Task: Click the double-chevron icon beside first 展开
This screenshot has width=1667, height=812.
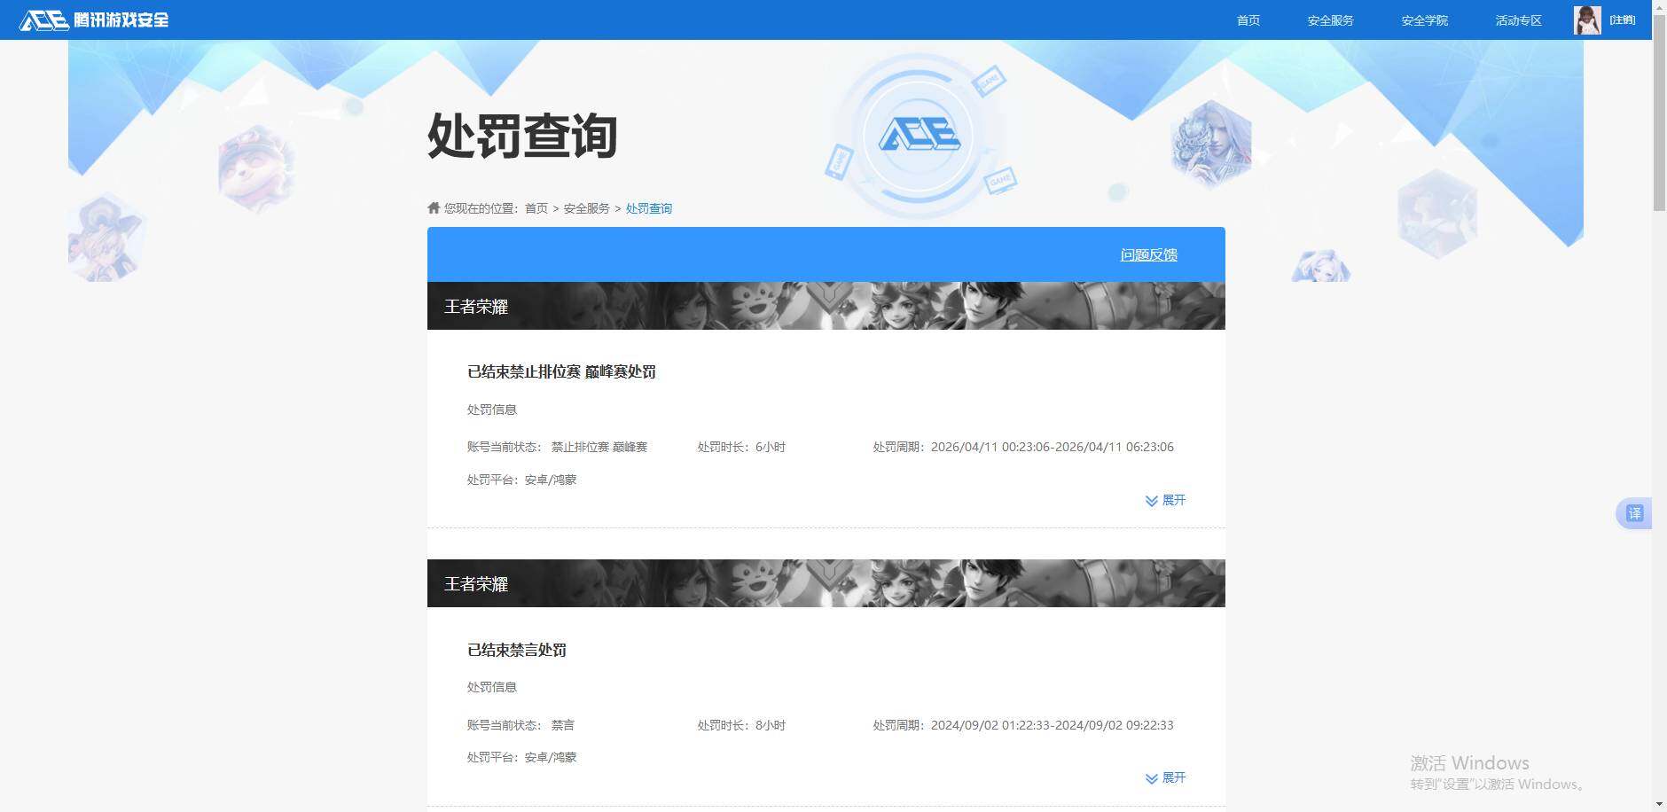Action: (x=1151, y=500)
